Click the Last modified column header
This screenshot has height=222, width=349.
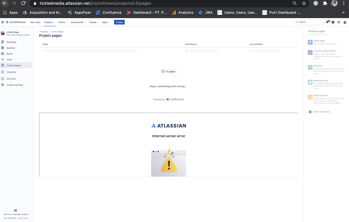tap(256, 44)
